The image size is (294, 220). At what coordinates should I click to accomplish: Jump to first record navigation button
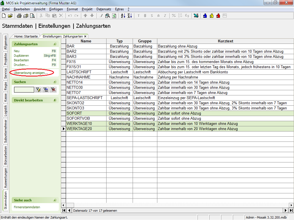point(64,211)
